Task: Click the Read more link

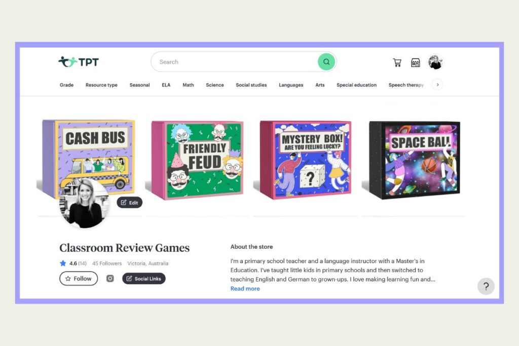Action: coord(245,288)
